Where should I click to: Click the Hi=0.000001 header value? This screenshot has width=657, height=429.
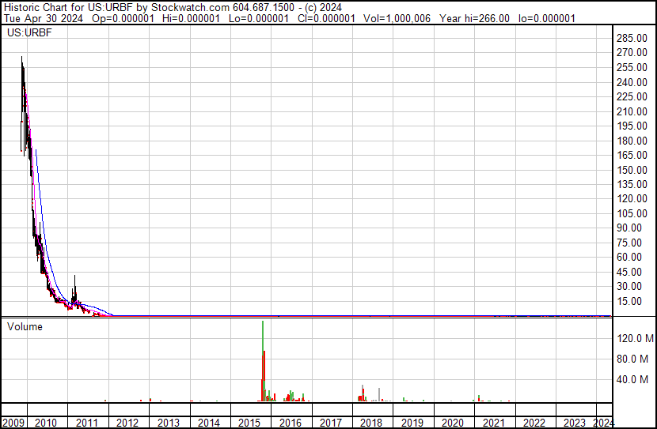click(191, 18)
